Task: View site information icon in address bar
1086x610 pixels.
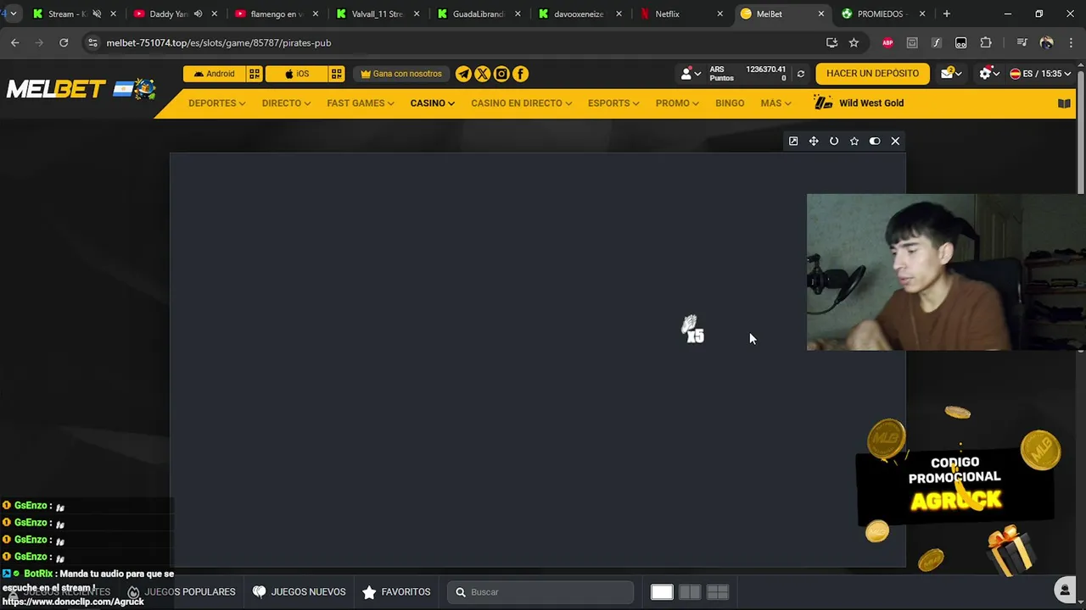Action: pyautogui.click(x=92, y=42)
